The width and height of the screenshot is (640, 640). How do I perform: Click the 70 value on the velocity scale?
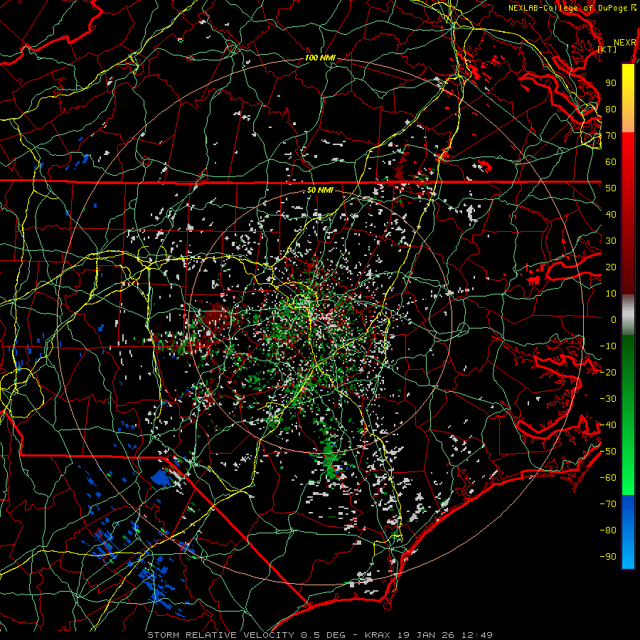(x=611, y=136)
